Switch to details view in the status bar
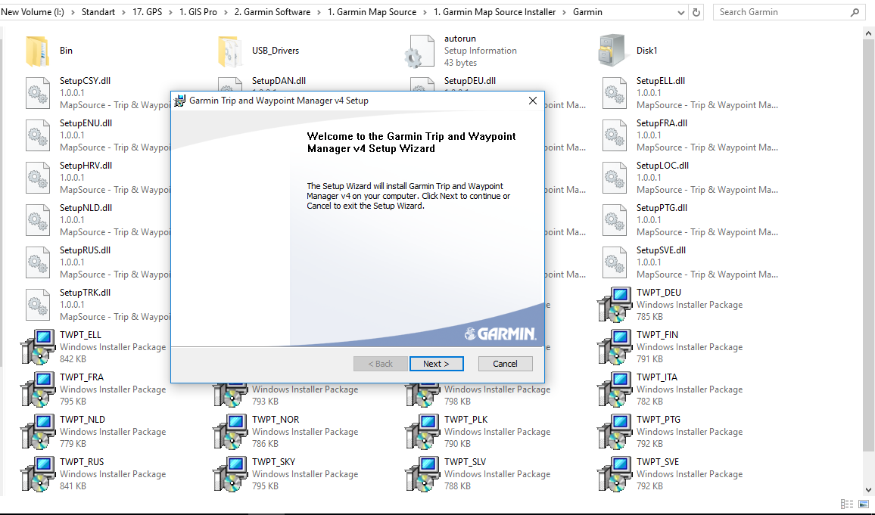Screen dimensions: 875x515 (x=846, y=504)
